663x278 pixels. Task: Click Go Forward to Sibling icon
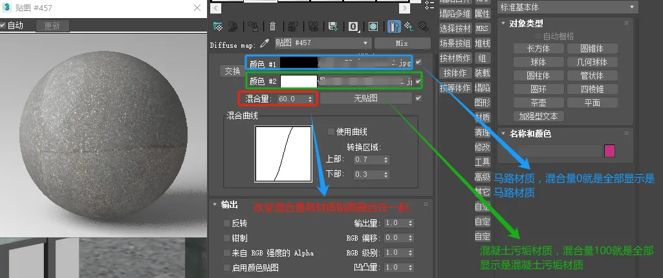click(423, 26)
